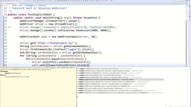Close the TestExplicitWait.java editor tab
The image size is (191, 107).
18,4
